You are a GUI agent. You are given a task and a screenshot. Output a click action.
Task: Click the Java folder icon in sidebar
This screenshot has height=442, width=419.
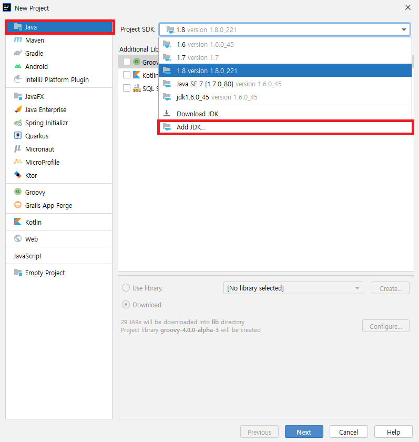click(18, 27)
